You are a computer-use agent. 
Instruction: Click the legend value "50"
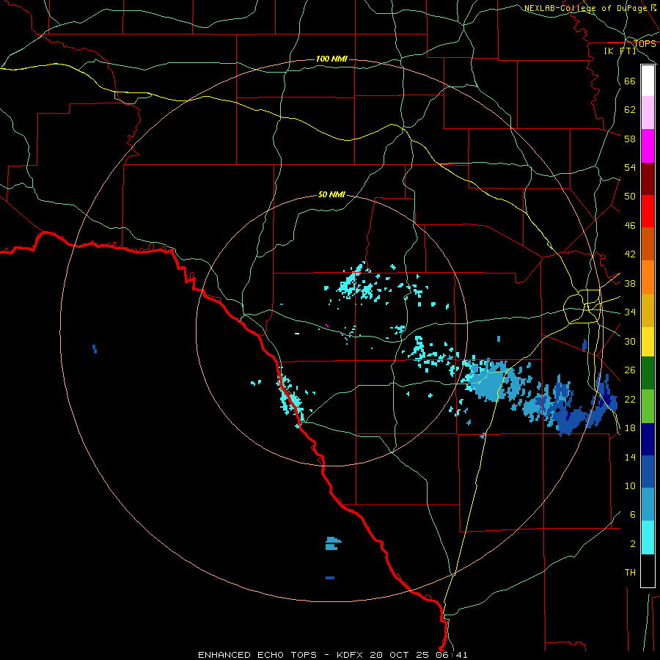click(630, 196)
